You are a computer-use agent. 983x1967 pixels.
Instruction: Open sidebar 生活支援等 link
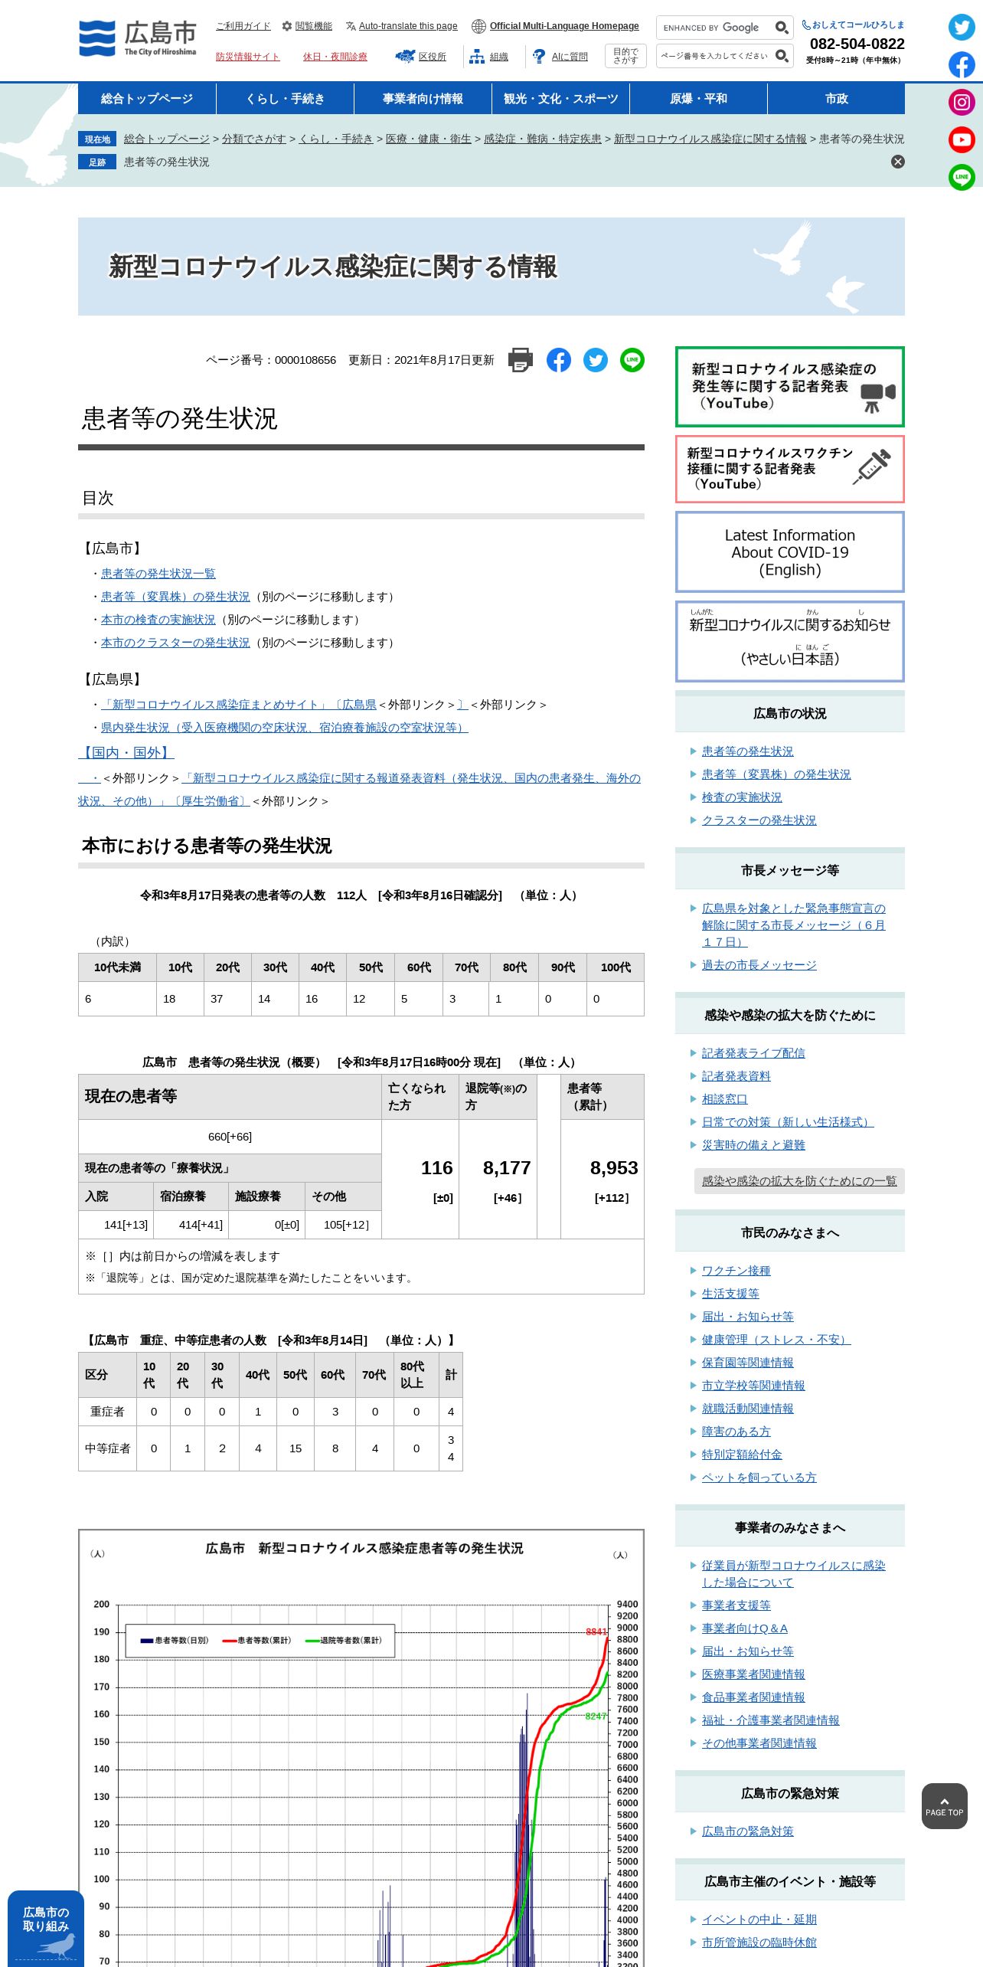(x=730, y=1294)
